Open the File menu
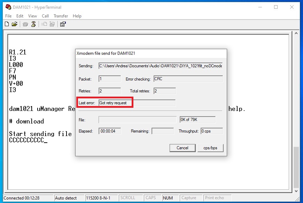This screenshot has width=303, height=203. (x=8, y=16)
